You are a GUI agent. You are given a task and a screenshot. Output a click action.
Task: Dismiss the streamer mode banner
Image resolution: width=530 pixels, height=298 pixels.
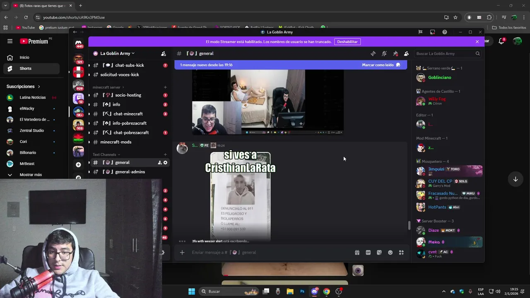pyautogui.click(x=477, y=42)
